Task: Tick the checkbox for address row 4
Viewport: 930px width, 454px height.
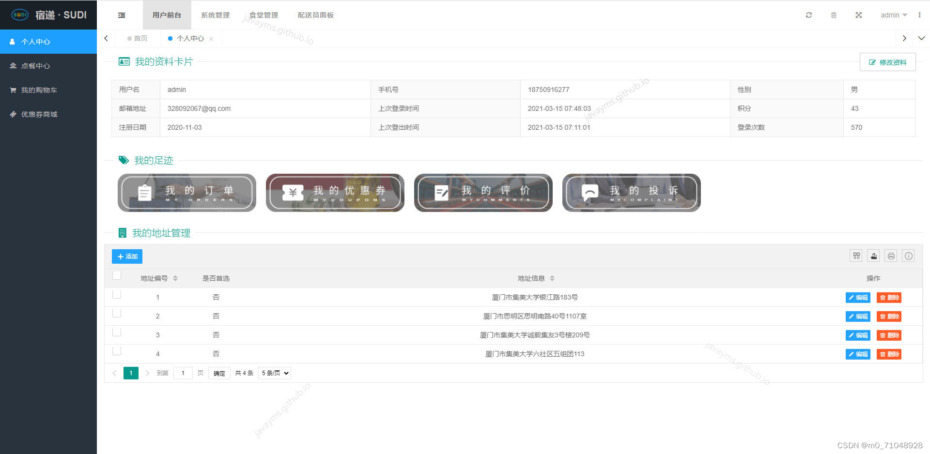Action: [117, 351]
